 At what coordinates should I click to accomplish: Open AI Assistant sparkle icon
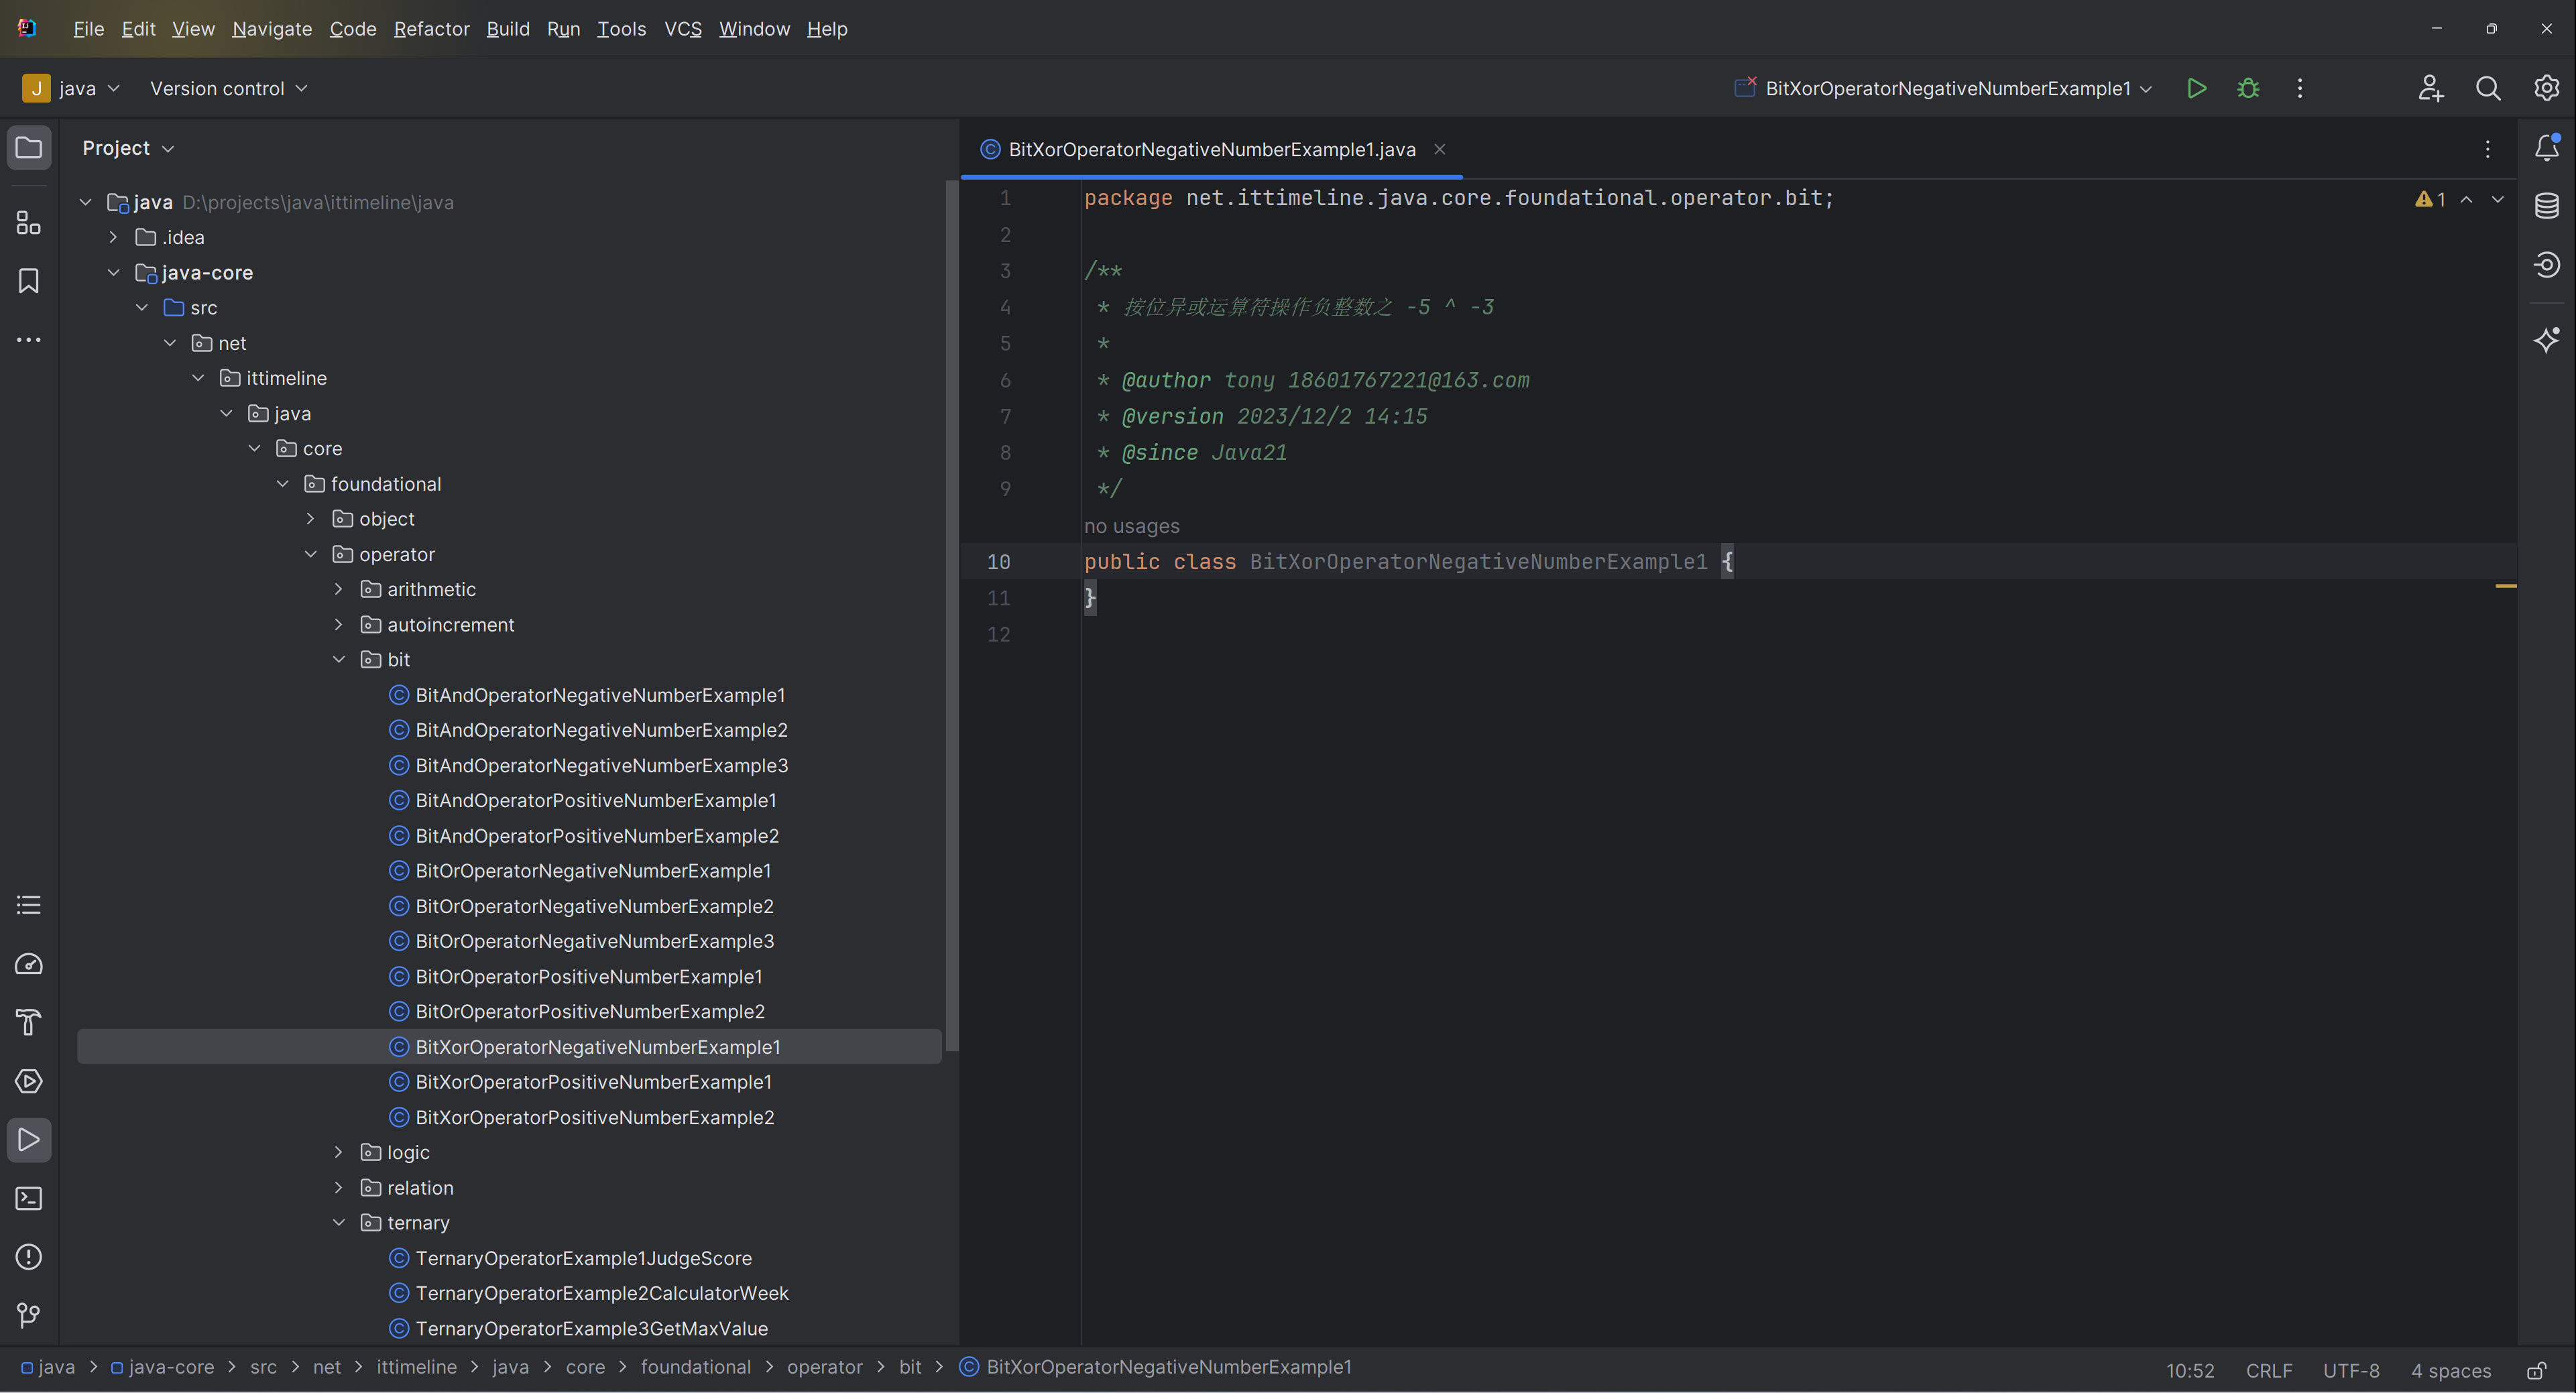click(x=2547, y=340)
